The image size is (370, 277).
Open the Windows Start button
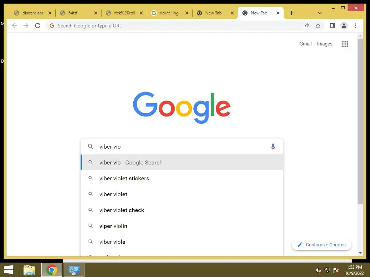pos(9,270)
